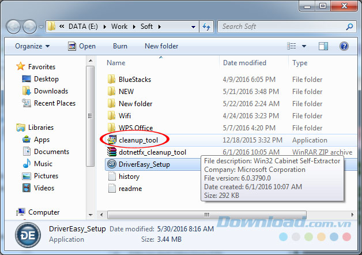Open the Organize menu
The width and height of the screenshot is (362, 255).
(32, 46)
